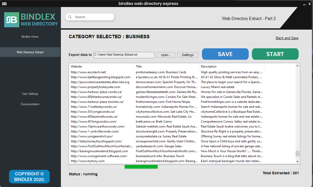This screenshot has width=313, height=187.
Task: Click the Back and Save link
Action: [287, 38]
